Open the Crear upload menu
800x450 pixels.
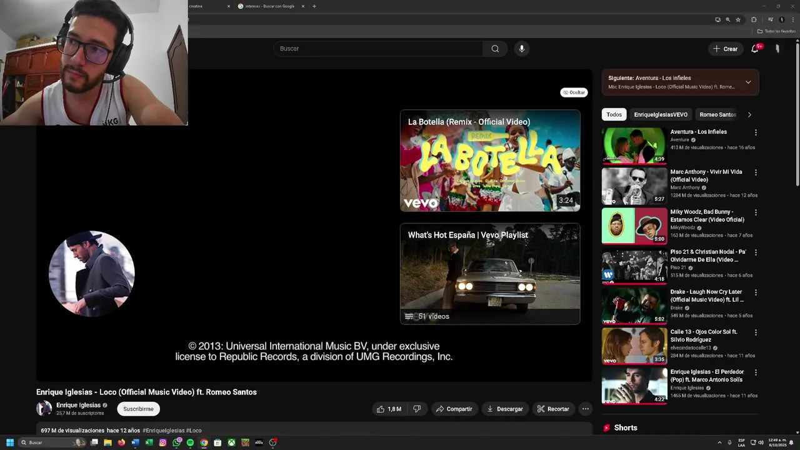pyautogui.click(x=725, y=49)
